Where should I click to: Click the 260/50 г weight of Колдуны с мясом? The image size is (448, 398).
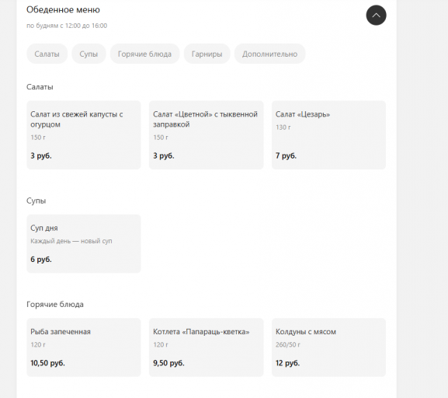(288, 345)
